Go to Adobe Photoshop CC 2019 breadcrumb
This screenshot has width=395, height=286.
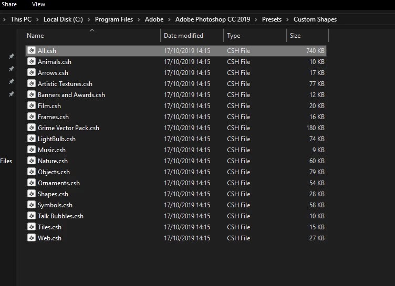point(213,19)
